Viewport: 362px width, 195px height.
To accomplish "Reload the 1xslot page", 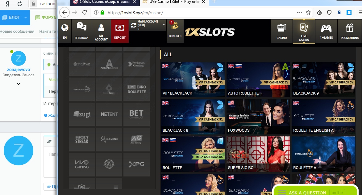I will point(85,12).
